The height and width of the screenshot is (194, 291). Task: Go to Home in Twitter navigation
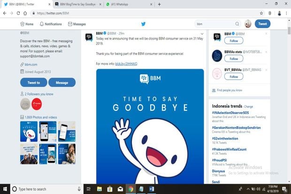[x=27, y=24]
